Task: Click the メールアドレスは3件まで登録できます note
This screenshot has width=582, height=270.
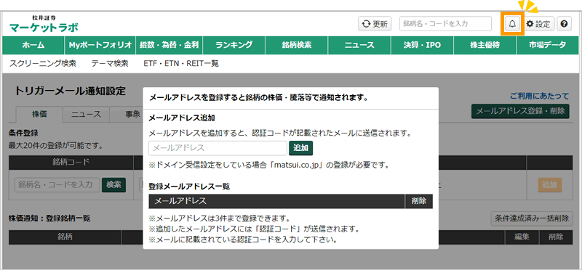Action: click(220, 218)
